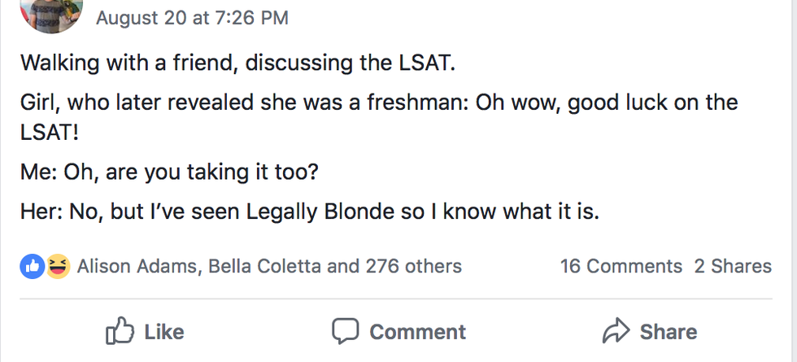Click the Share button label
797x362 pixels.
click(x=668, y=332)
